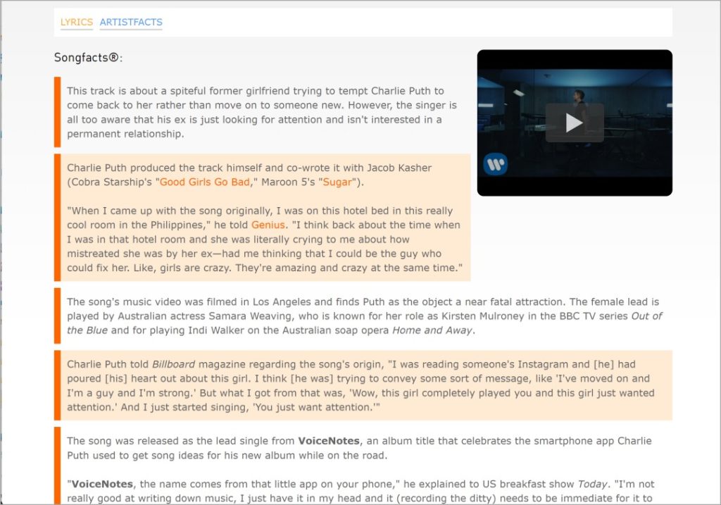Click the orange bar beside the Billboard fact

click(58, 385)
